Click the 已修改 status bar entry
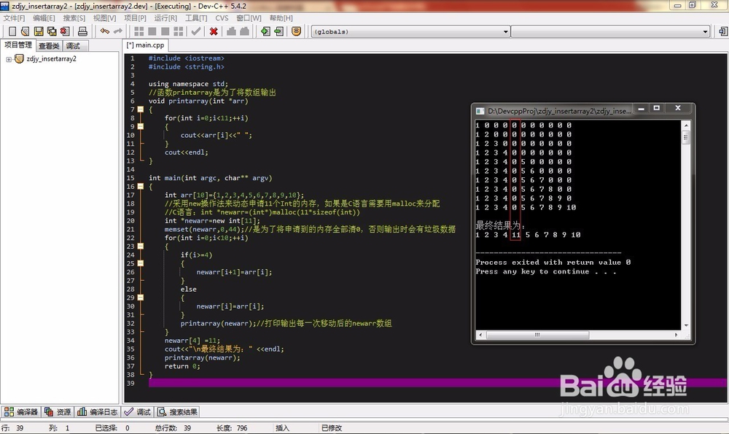This screenshot has height=434, width=729. point(332,428)
